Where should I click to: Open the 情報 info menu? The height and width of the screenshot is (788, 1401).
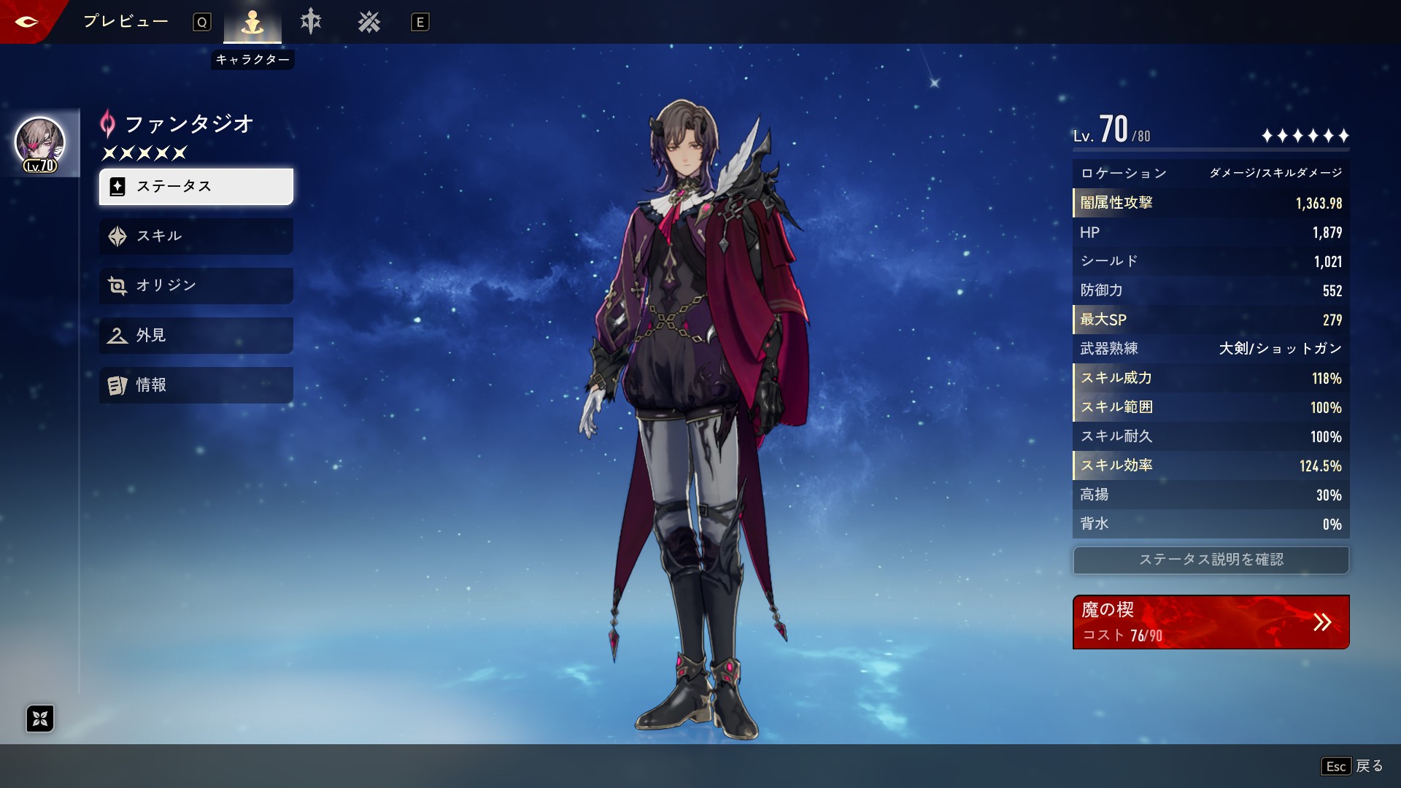(x=196, y=385)
